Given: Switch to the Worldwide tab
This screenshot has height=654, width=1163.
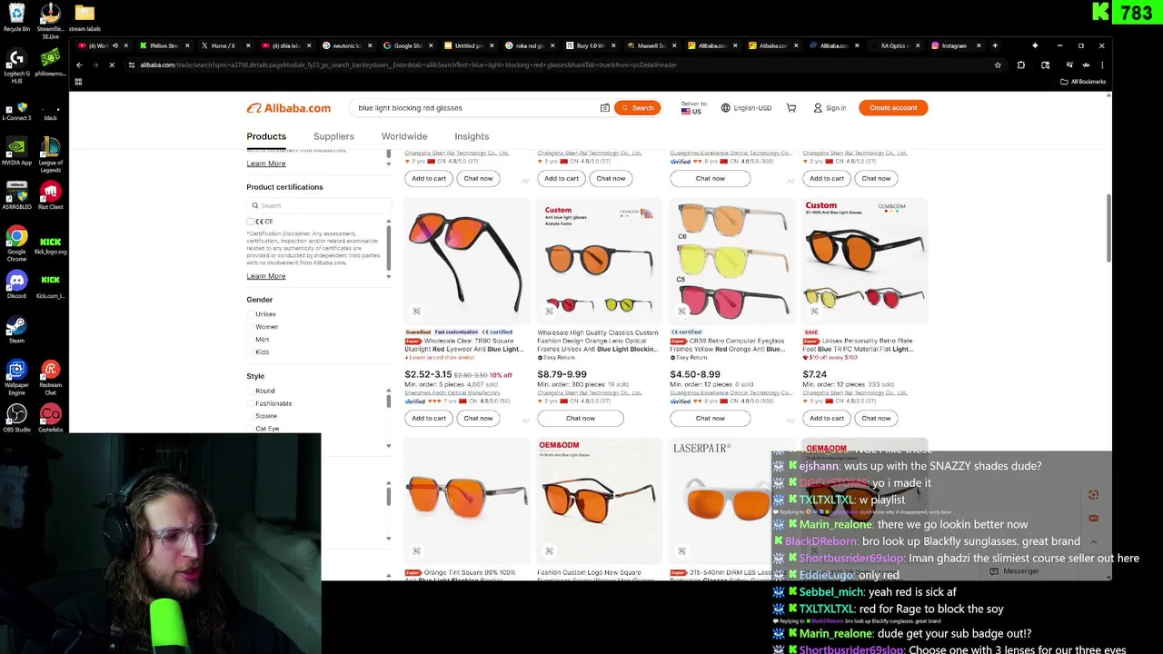Looking at the screenshot, I should point(404,136).
